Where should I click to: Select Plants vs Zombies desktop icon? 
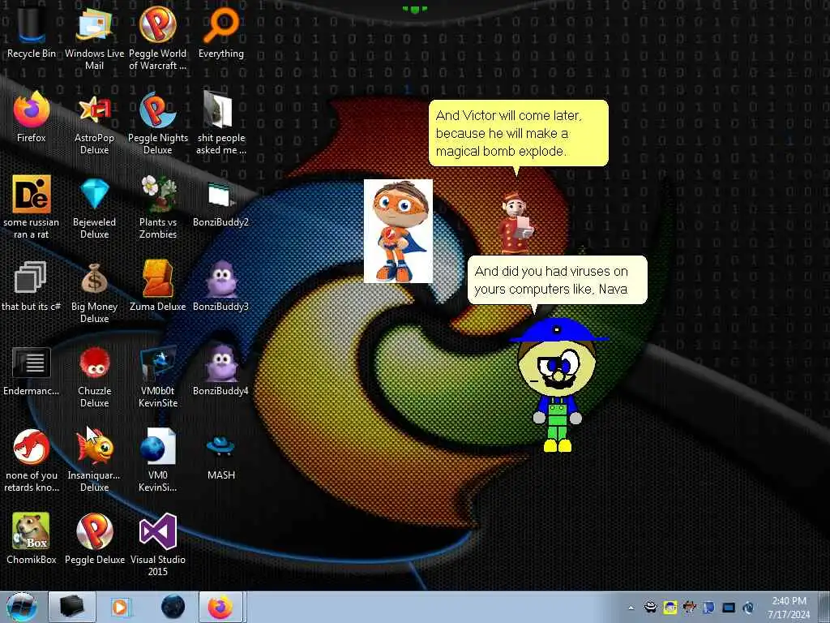[158, 207]
